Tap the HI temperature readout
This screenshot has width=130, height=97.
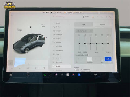tap(28, 75)
